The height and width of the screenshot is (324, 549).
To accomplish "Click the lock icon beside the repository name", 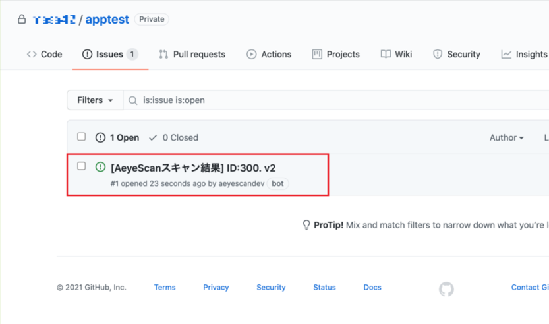I will coord(22,19).
